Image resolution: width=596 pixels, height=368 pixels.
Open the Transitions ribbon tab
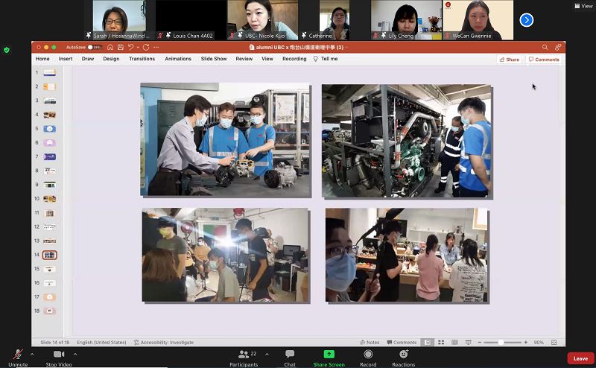(x=142, y=59)
